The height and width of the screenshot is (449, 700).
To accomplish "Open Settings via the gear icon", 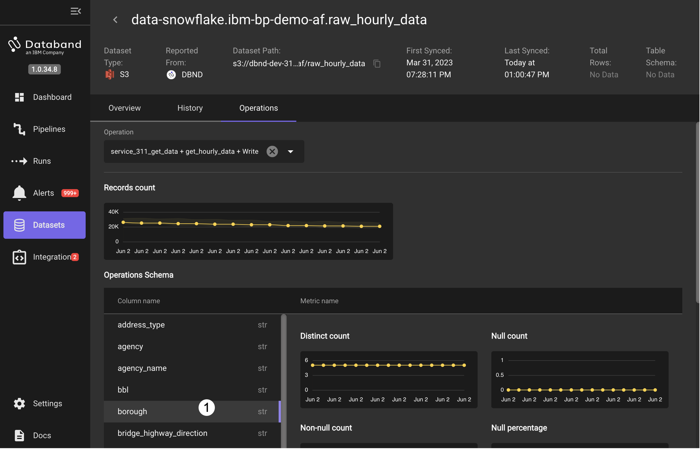I will [x=19, y=404].
